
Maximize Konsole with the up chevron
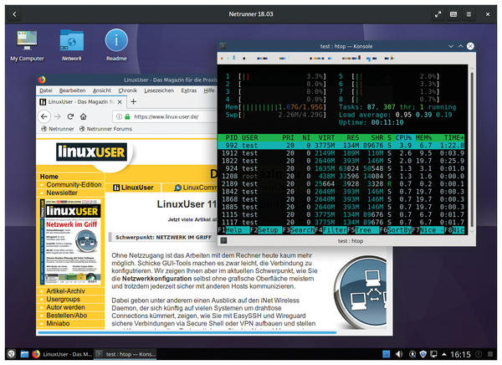click(460, 46)
